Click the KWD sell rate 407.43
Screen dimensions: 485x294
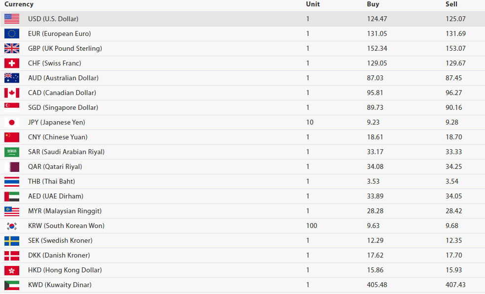[455, 285]
